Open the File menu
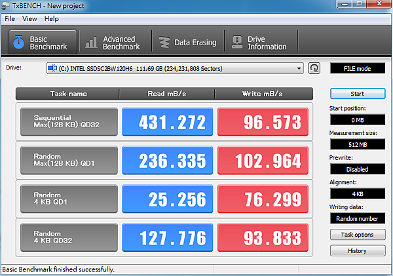Image resolution: width=393 pixels, height=276 pixels. pyautogui.click(x=10, y=19)
